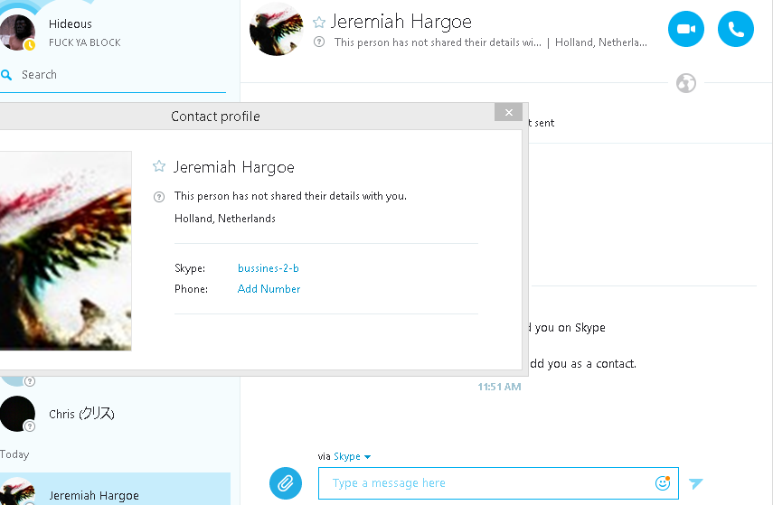Open the emoticon picker in message box
773x505 pixels.
point(663,483)
